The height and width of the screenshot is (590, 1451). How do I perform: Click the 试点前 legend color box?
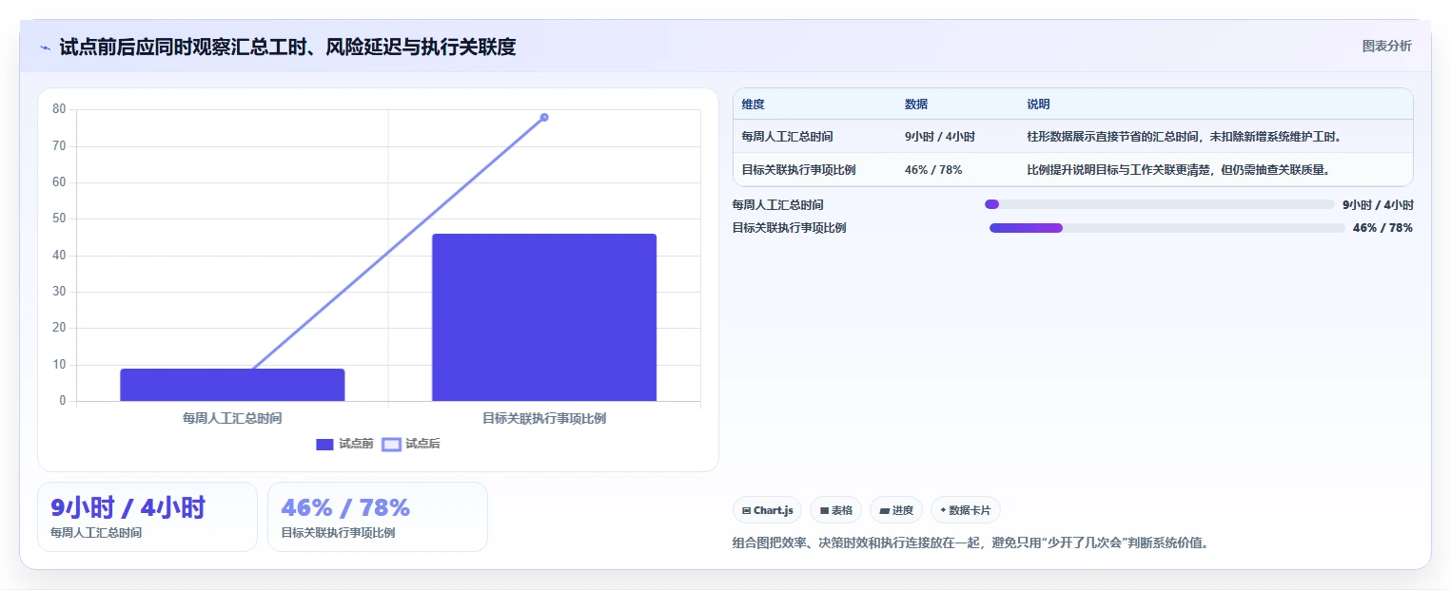pos(324,444)
